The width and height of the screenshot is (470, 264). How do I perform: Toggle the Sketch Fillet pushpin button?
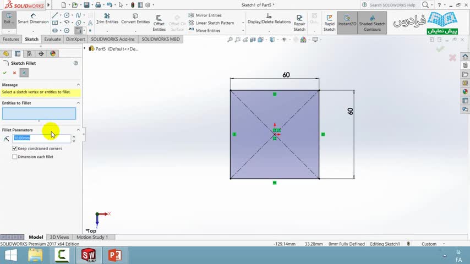[24, 73]
